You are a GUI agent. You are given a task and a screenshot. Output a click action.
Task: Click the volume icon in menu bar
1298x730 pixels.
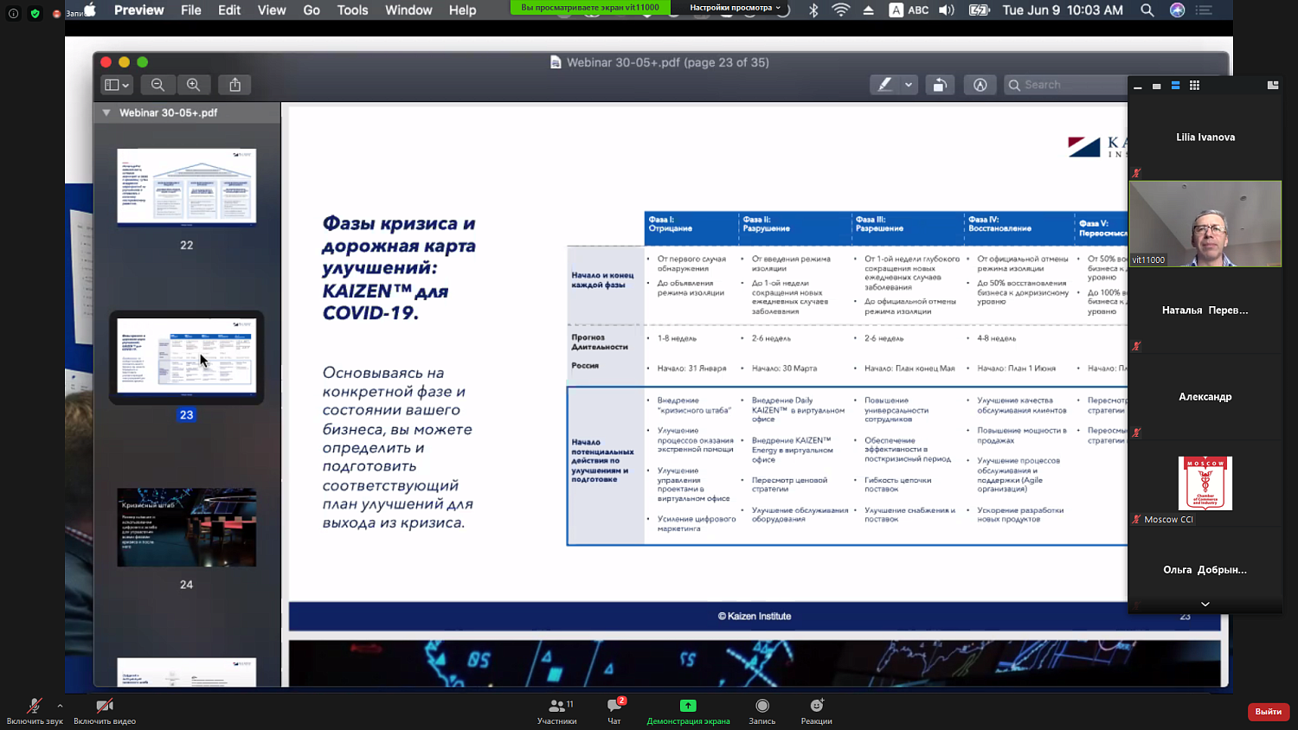(947, 10)
